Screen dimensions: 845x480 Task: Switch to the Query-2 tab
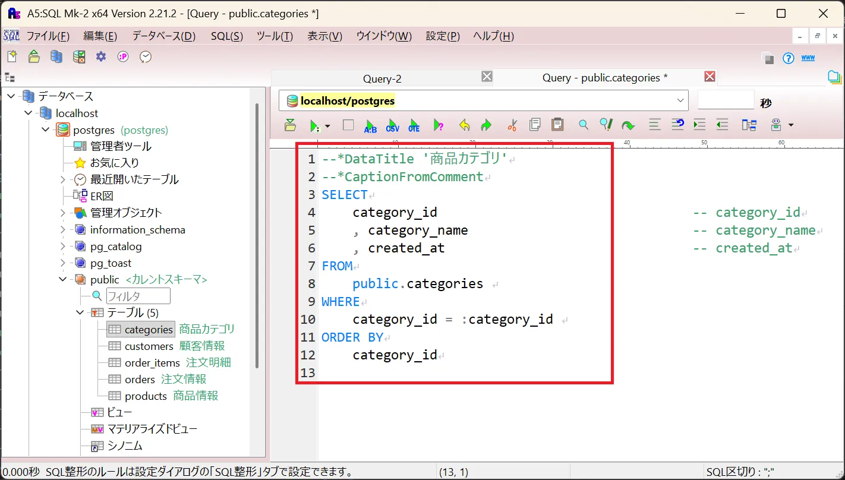pyautogui.click(x=382, y=78)
